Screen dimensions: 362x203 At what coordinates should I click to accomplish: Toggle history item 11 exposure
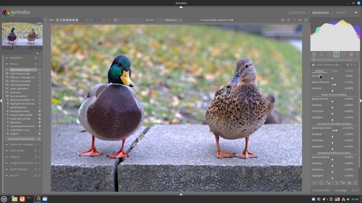pos(40,92)
